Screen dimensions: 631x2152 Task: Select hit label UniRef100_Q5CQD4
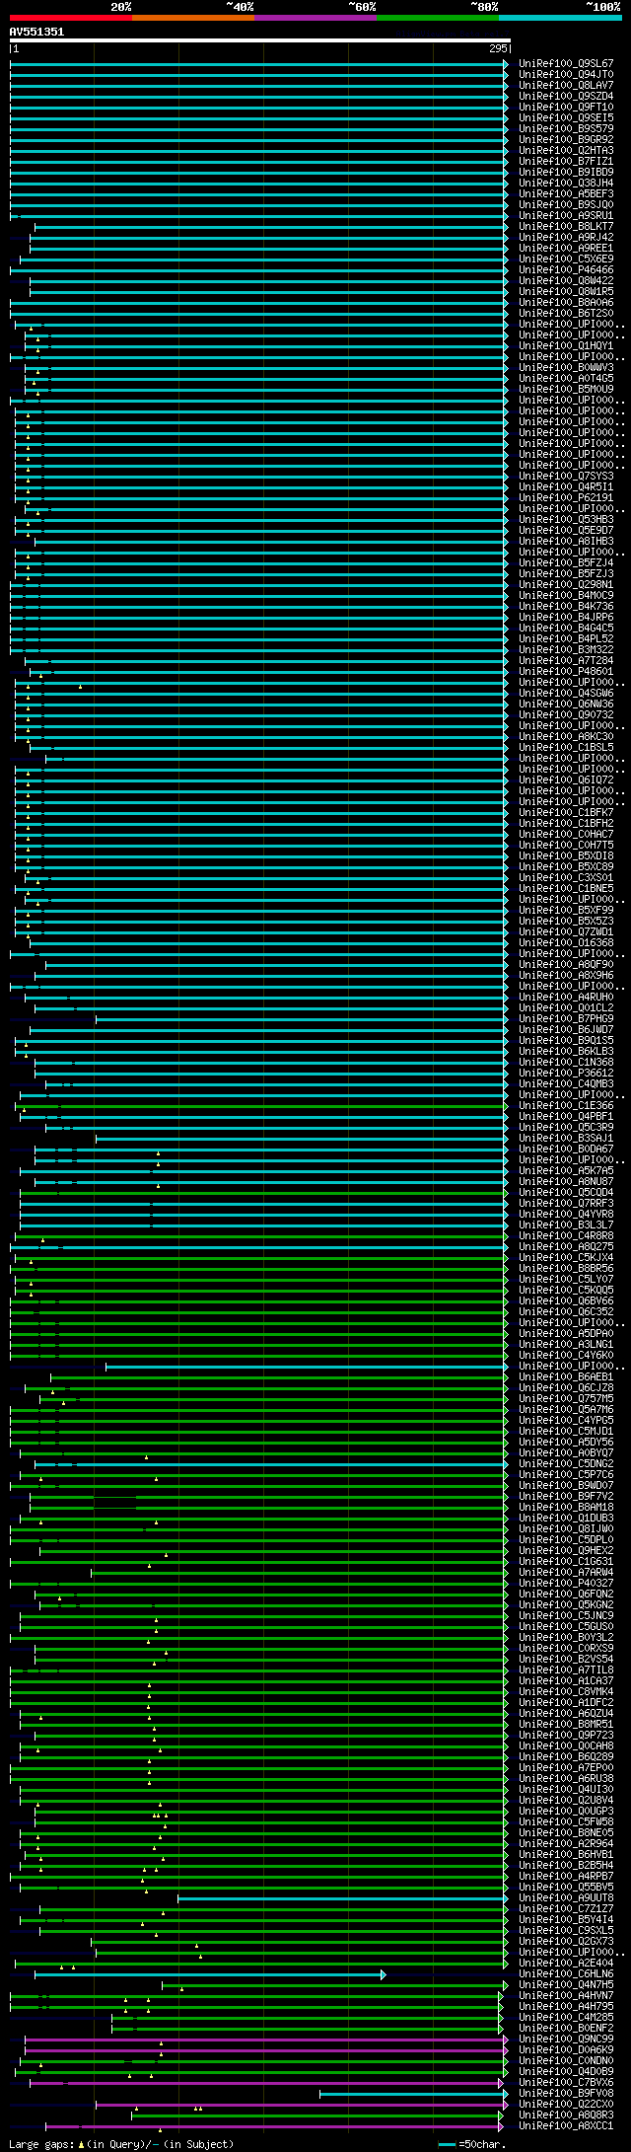[566, 1193]
